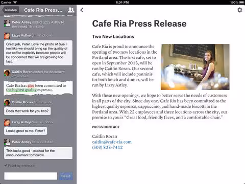Tap the Caitlin Roran contact name
Screen dimensions: 245x184
[x=105, y=136]
